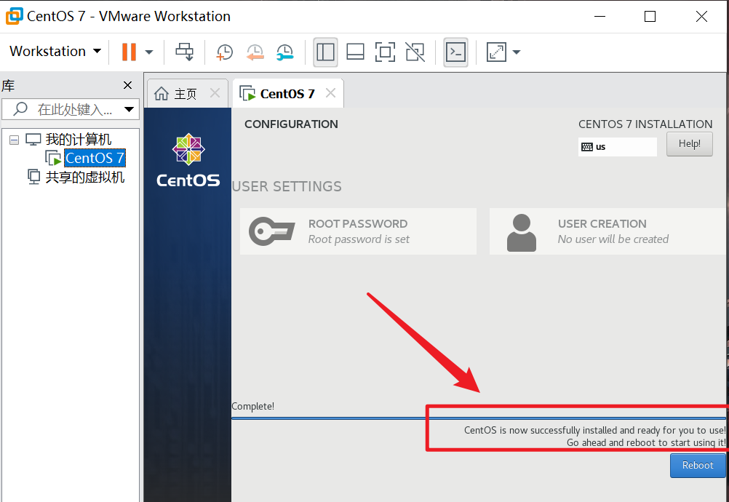Click the 共享的虚拟机 tree icon
Screen dimensions: 729x502
click(33, 177)
